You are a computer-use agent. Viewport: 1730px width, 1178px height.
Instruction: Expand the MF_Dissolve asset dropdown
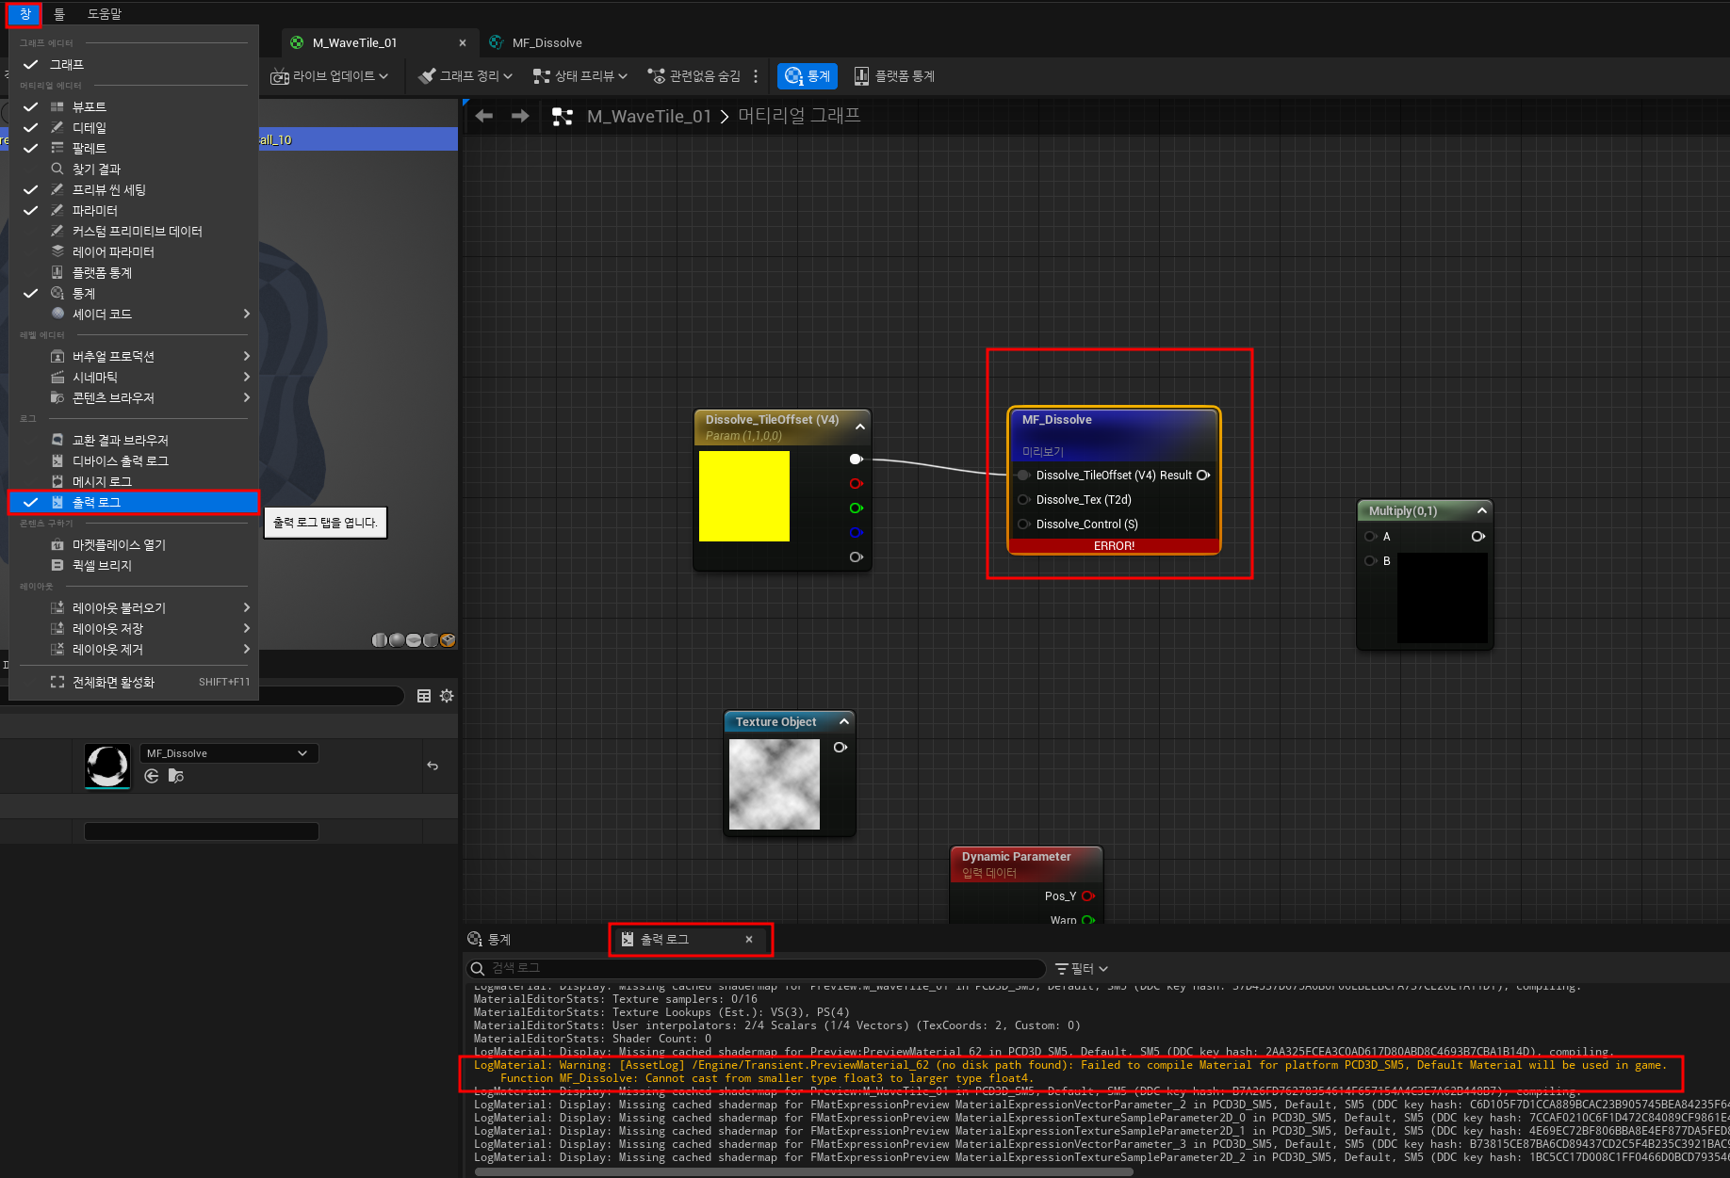[x=302, y=753]
